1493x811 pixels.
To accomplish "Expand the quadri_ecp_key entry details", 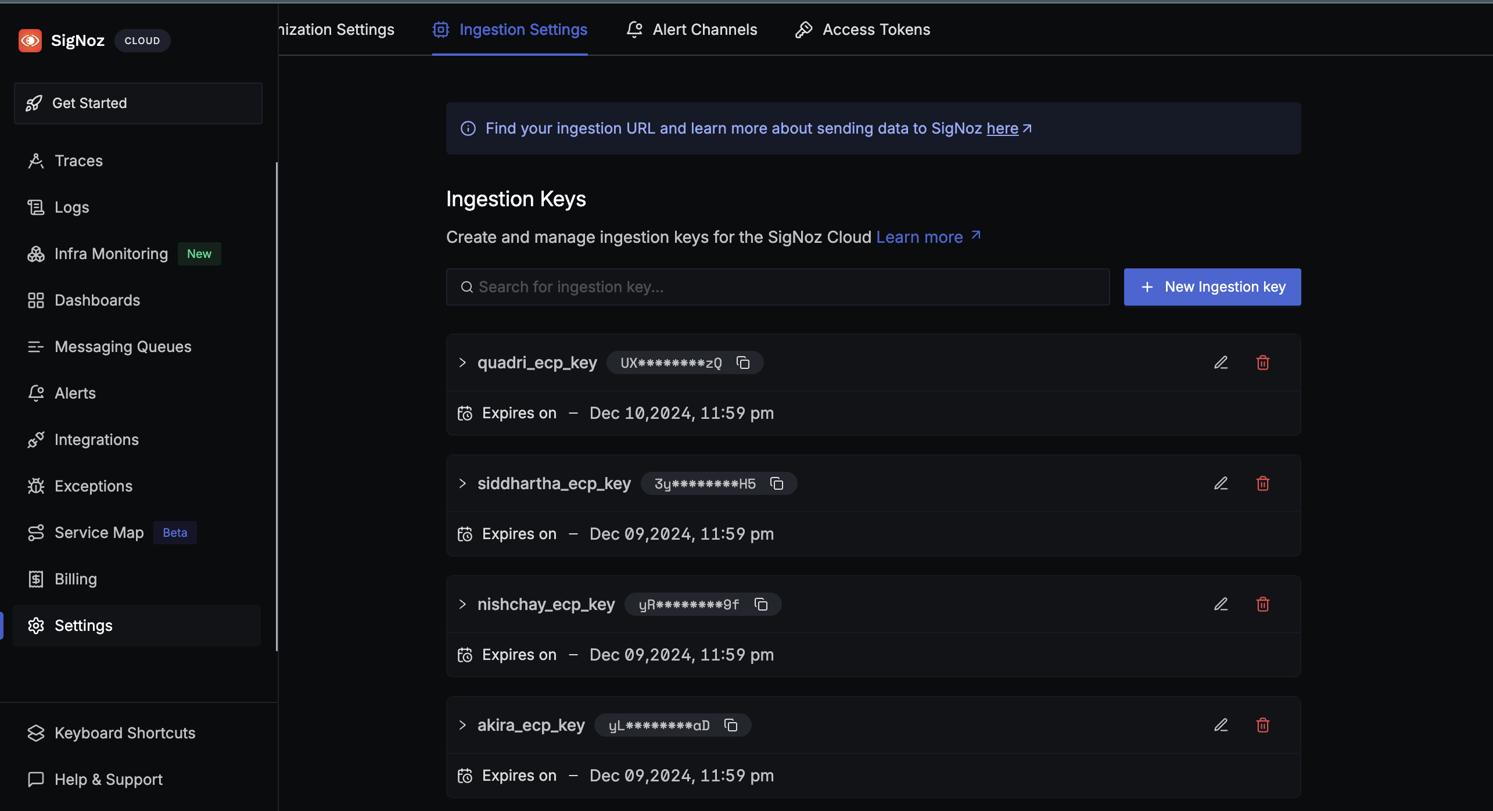I will 462,363.
